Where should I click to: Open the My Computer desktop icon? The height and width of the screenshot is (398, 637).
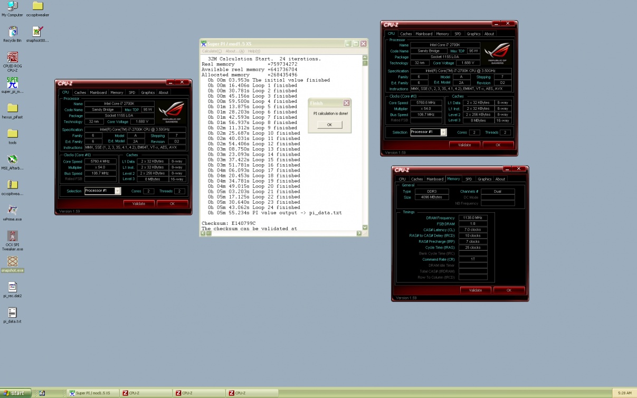12,7
